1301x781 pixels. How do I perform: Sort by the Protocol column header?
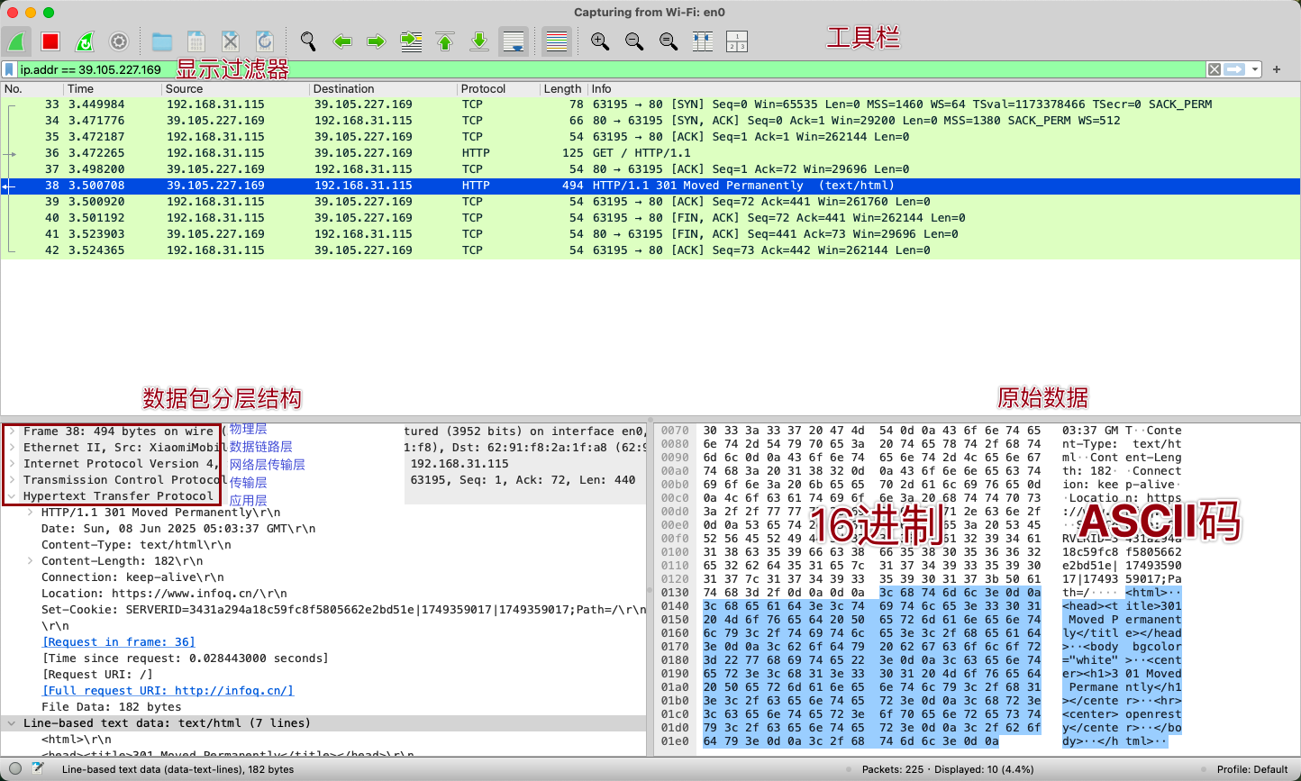click(x=498, y=89)
